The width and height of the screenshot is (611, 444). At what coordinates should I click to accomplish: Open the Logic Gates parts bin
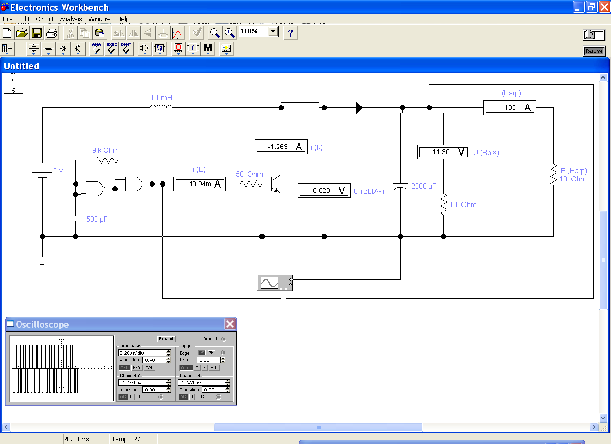click(145, 49)
